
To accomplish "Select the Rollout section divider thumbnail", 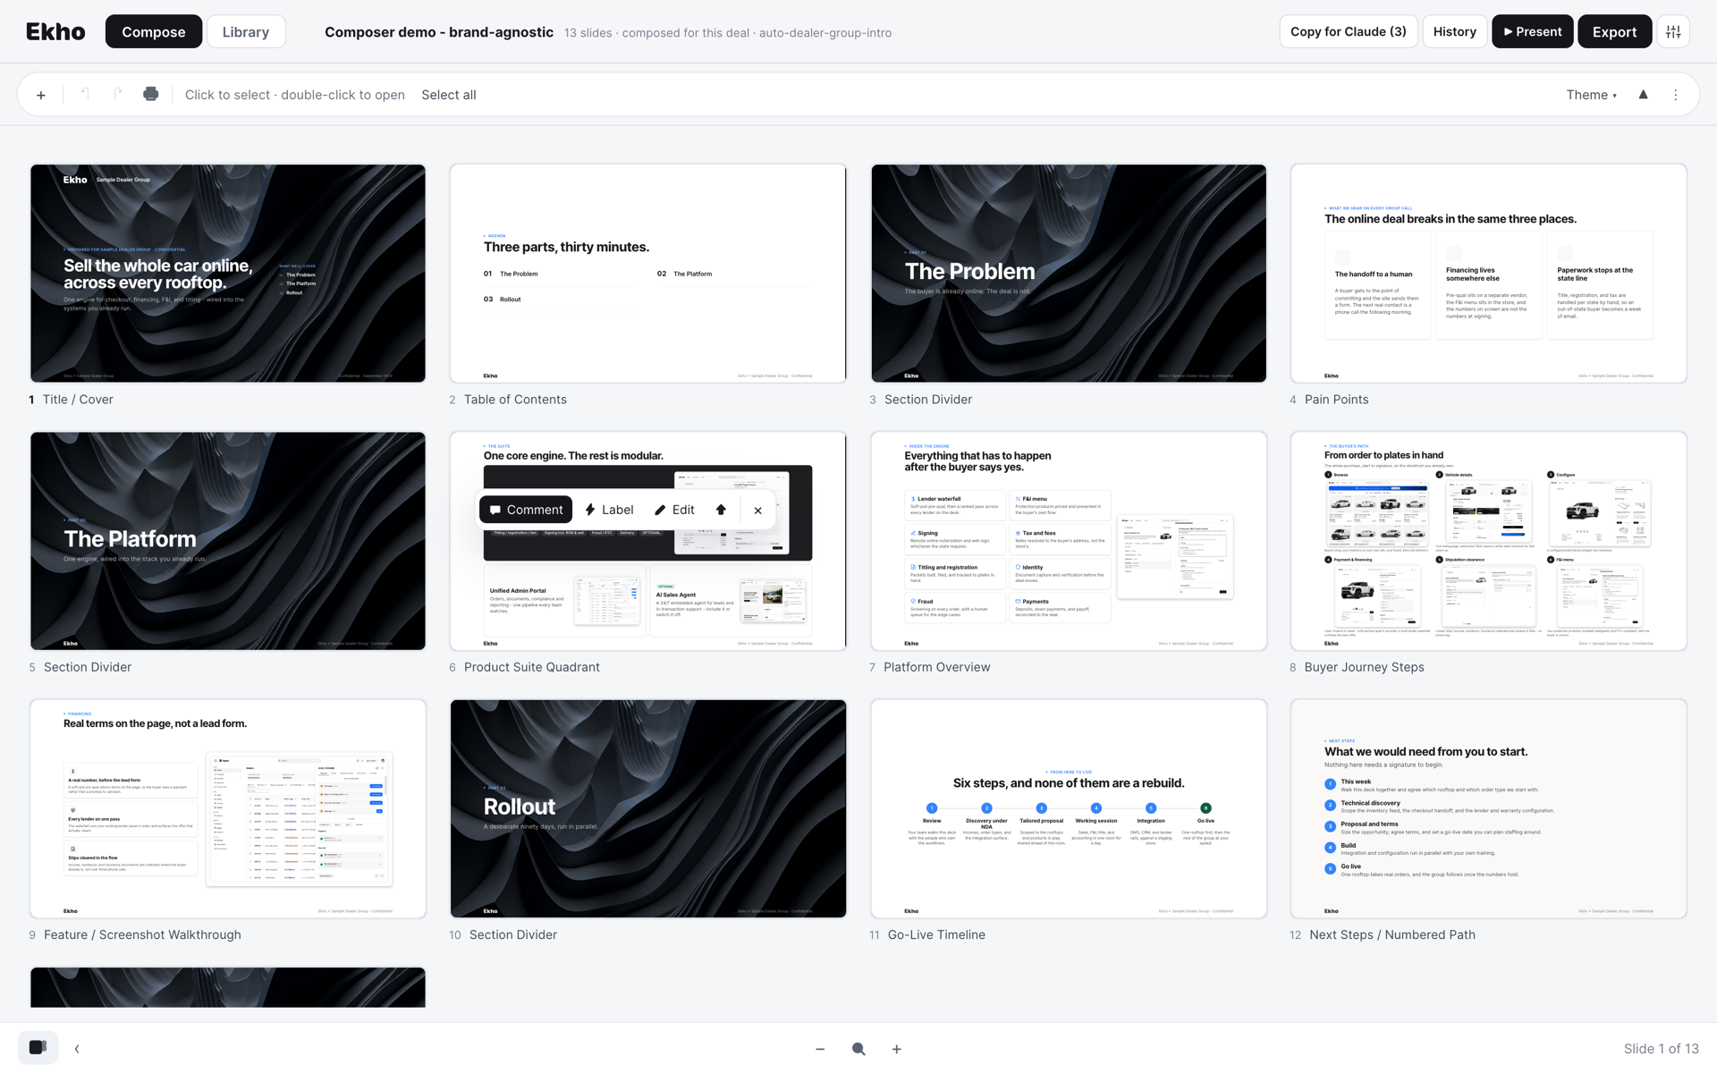I will point(648,808).
